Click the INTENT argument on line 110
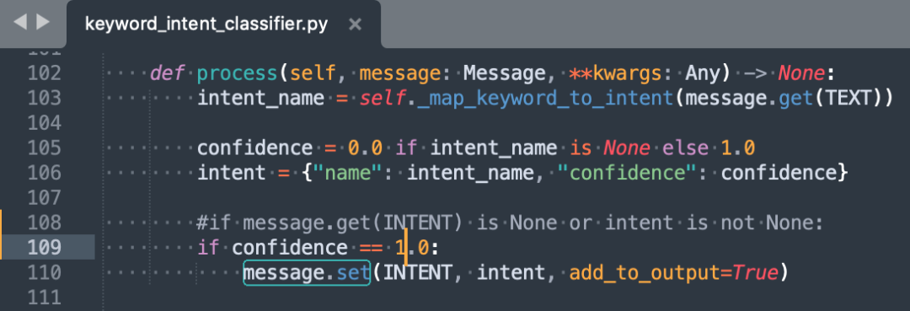The width and height of the screenshot is (910, 311). point(417,273)
